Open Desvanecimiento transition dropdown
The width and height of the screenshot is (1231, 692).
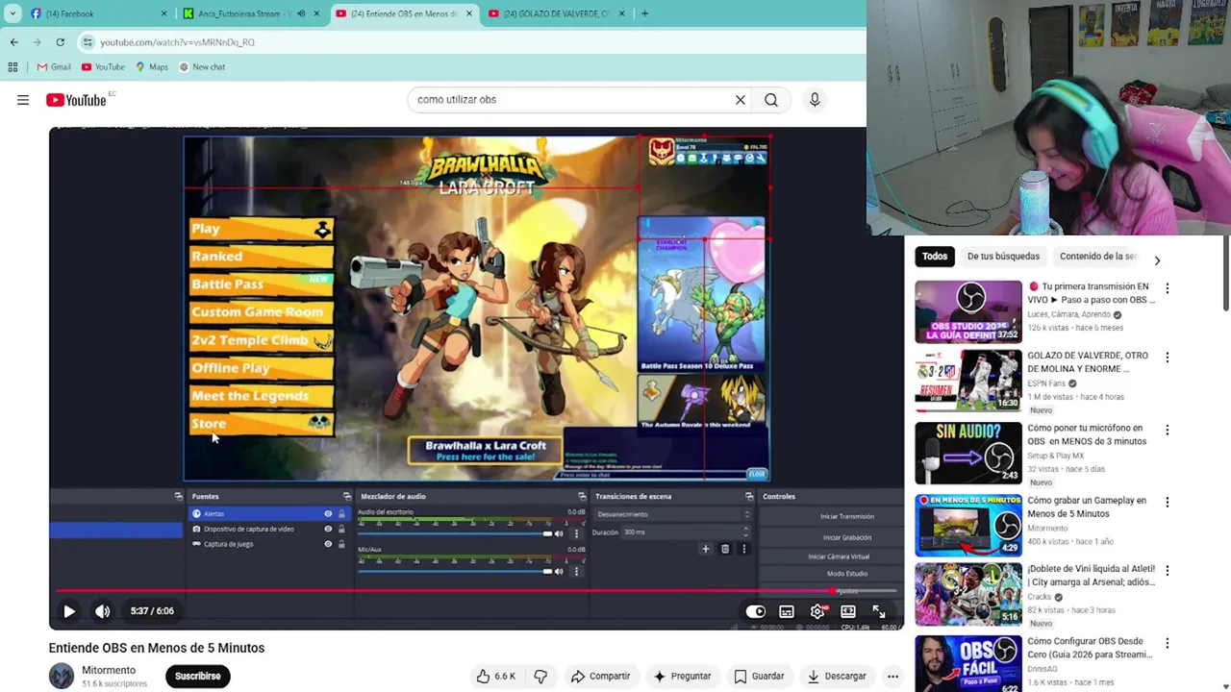(x=671, y=514)
